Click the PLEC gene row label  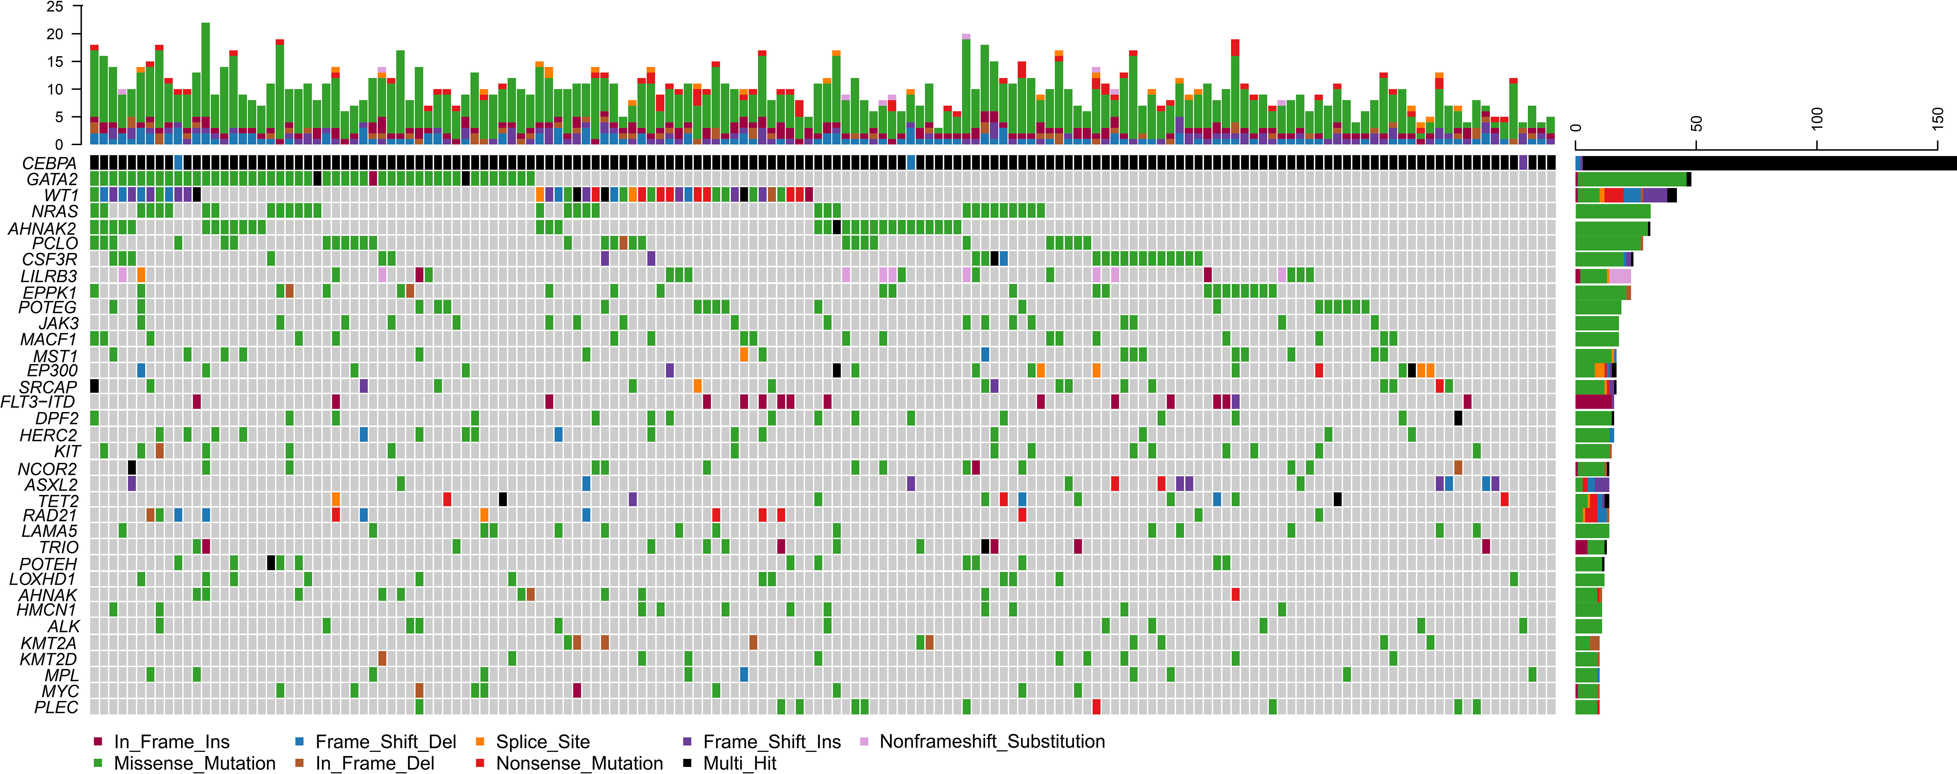click(56, 707)
